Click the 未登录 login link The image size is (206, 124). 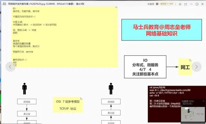pos(151,4)
